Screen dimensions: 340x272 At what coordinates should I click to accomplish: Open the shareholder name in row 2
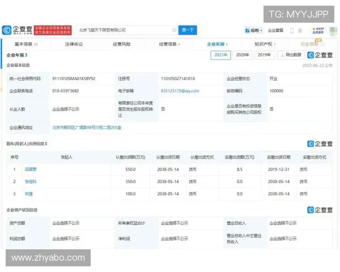click(31, 181)
